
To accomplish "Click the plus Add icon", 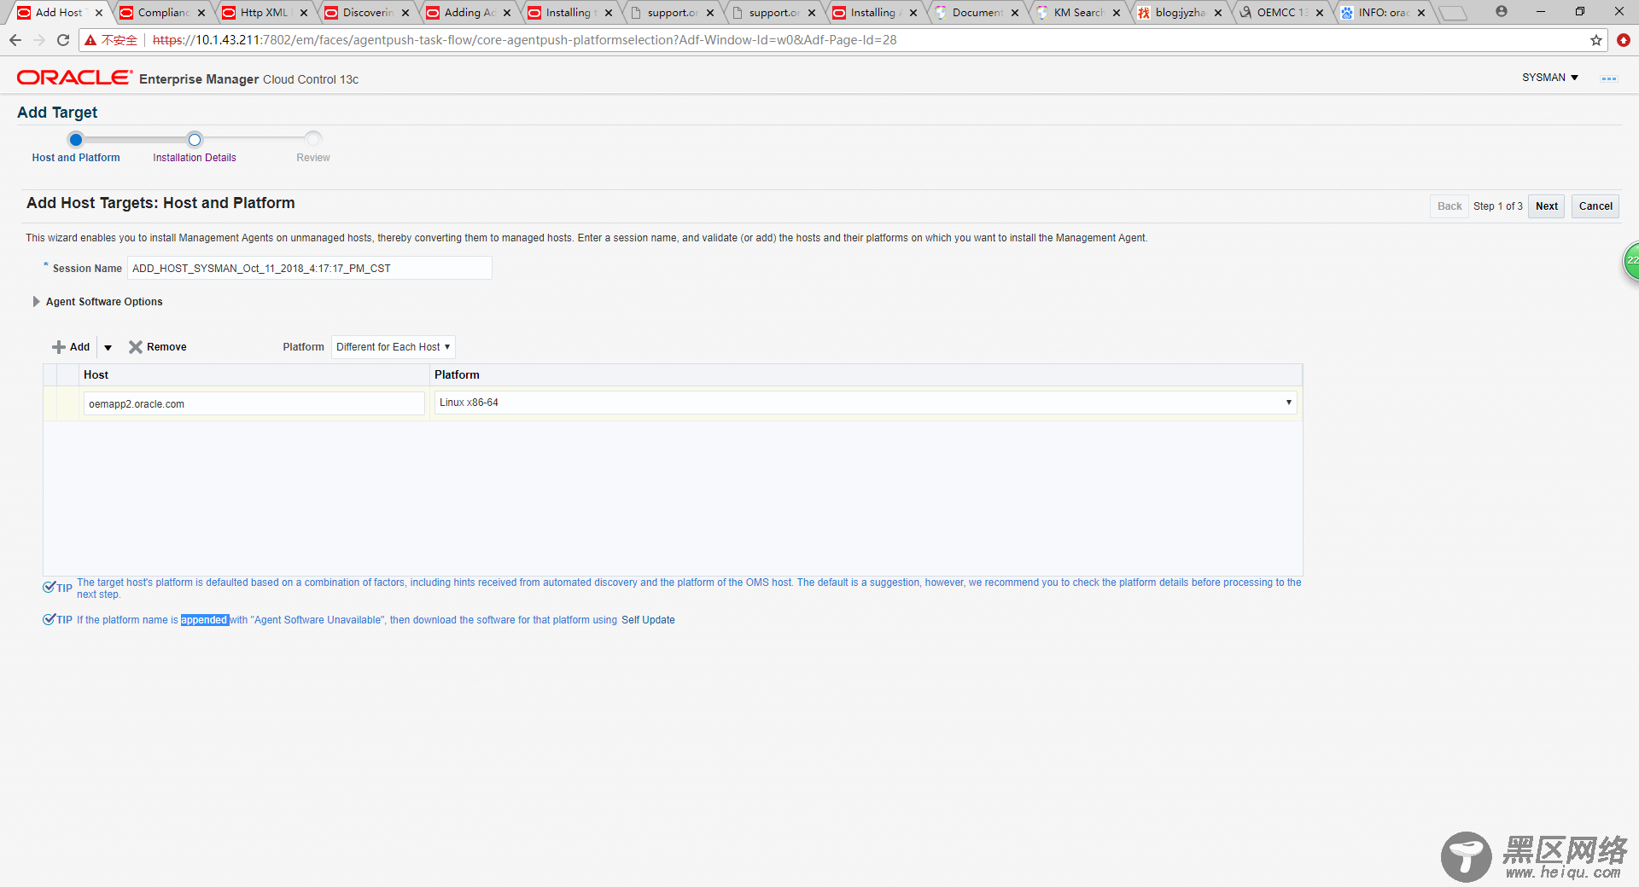I will [59, 347].
